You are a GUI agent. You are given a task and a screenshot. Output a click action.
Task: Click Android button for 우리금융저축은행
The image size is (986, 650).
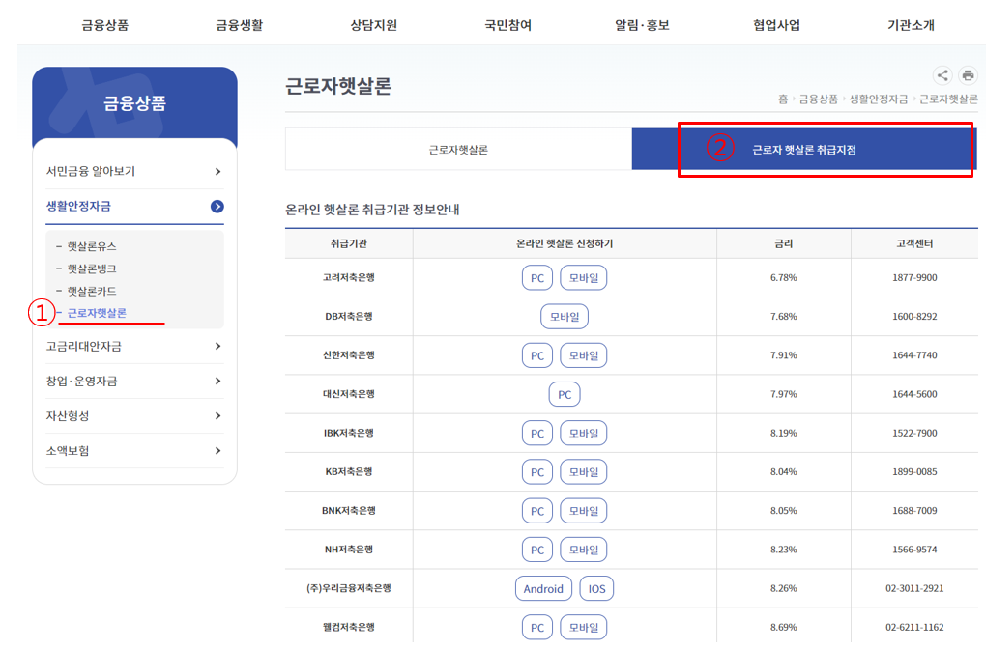tap(543, 587)
